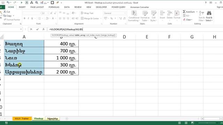Switch to Page Layout view in status bar
This screenshot has width=223, height=125.
tap(186, 123)
